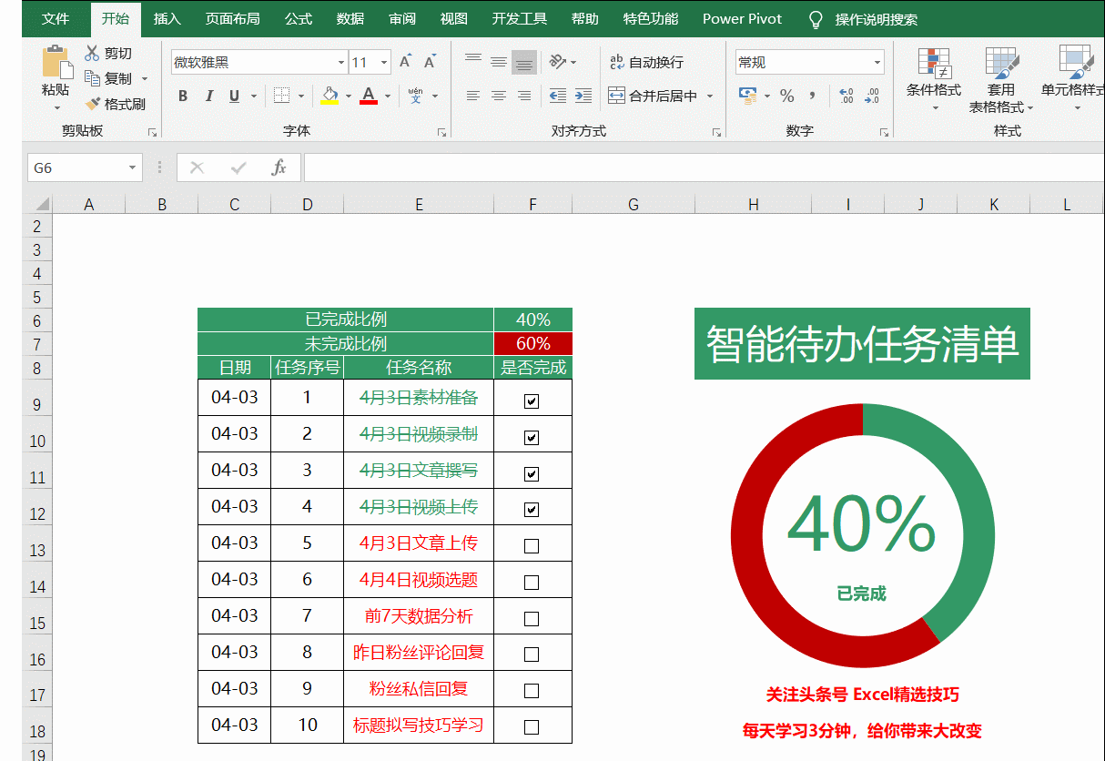Align text left
Viewport: 1105px width, 761px height.
(x=472, y=96)
